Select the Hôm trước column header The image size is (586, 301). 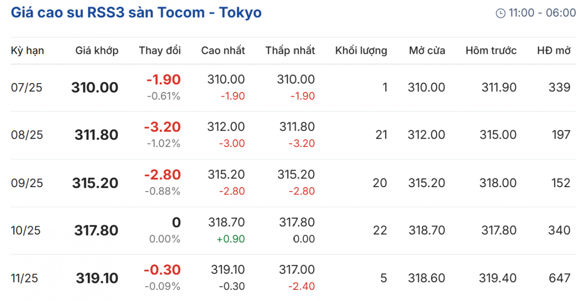pos(491,50)
